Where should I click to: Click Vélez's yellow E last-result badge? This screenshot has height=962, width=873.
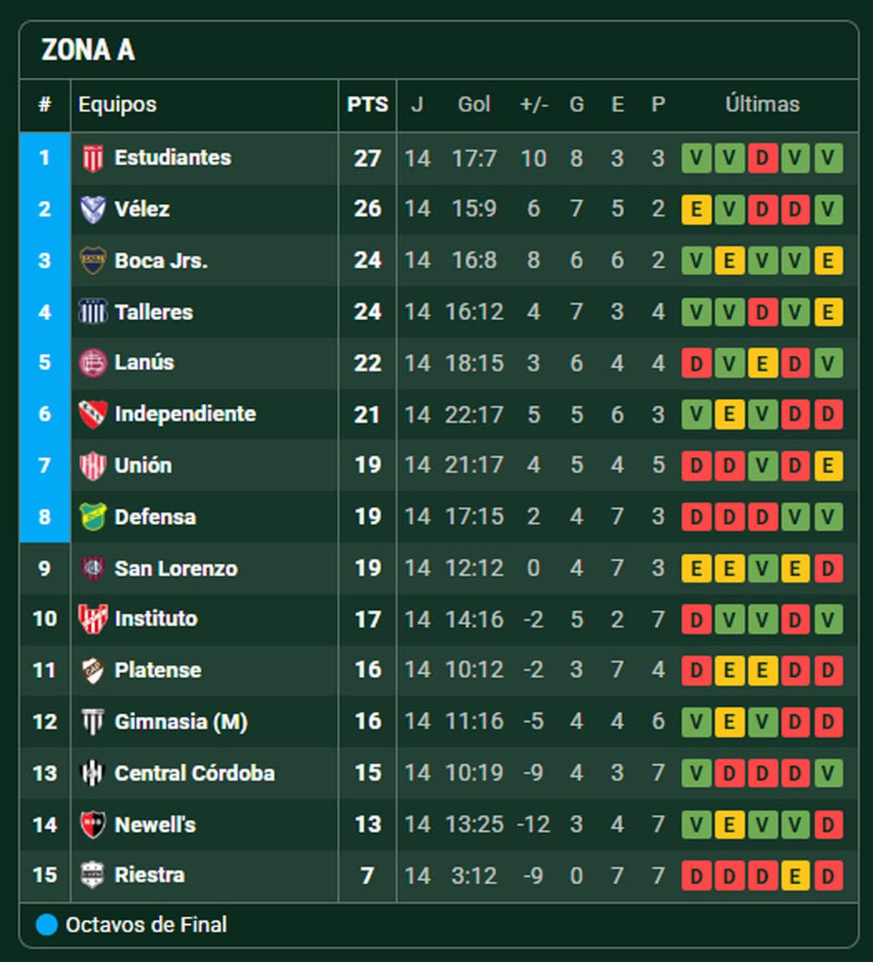click(x=696, y=210)
